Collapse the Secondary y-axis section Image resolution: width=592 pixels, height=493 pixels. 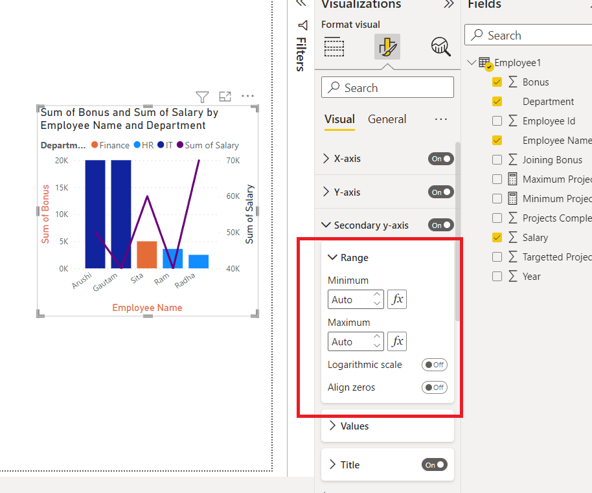point(326,225)
